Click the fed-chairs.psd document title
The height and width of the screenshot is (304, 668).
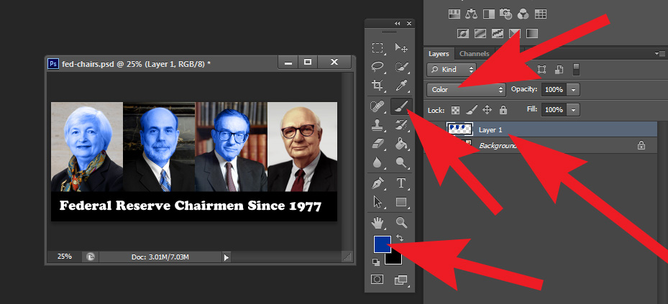coord(137,64)
